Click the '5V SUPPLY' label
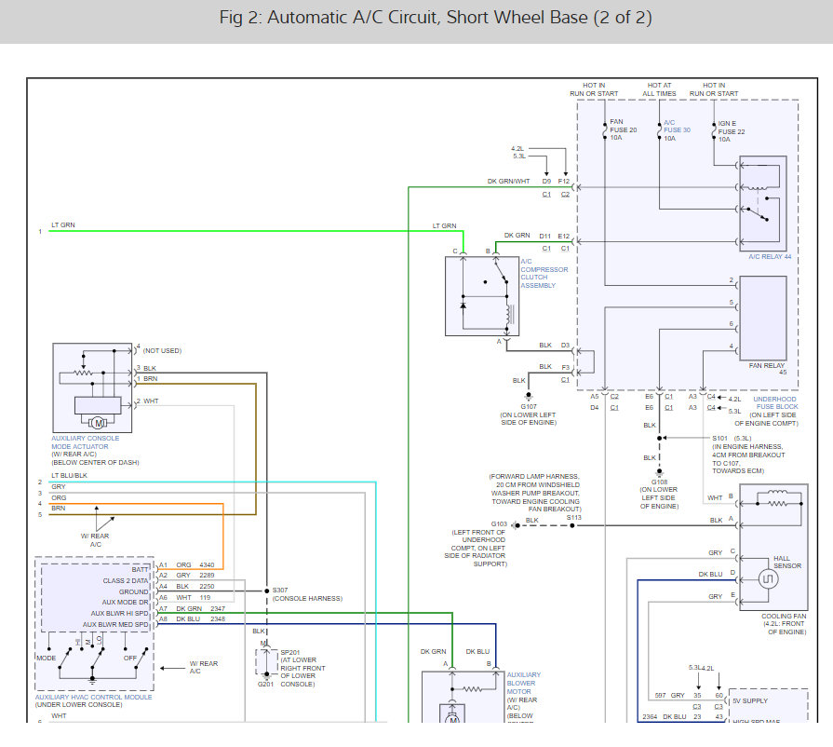 tap(750, 700)
